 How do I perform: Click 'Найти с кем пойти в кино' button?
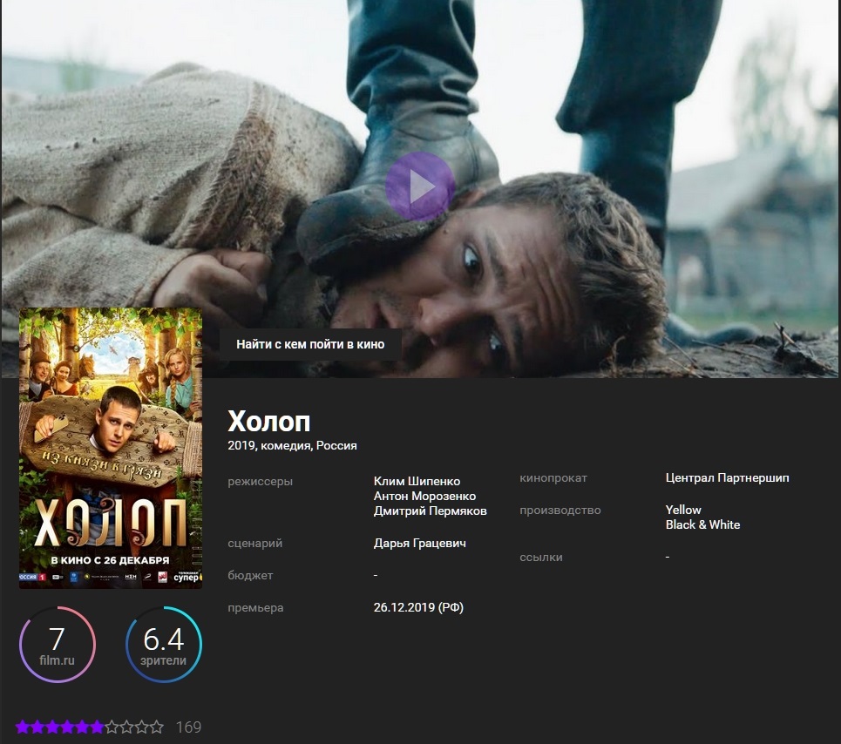pos(309,344)
